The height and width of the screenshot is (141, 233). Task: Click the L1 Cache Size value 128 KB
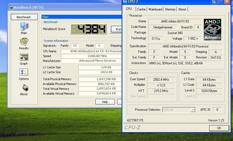100,67
